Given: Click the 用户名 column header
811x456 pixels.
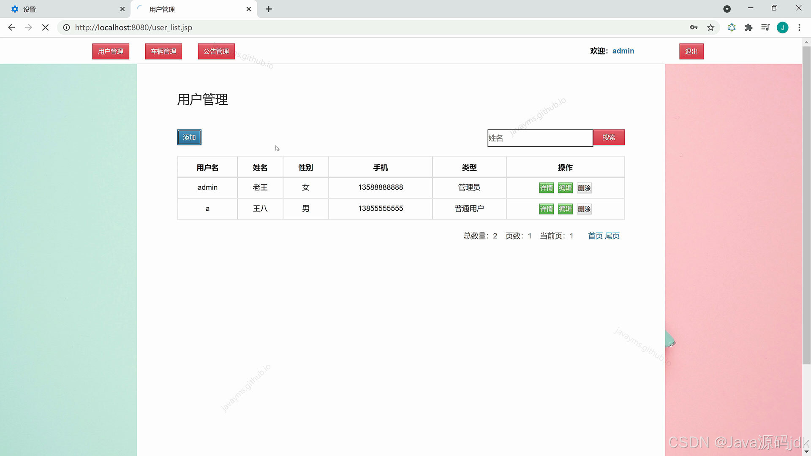Looking at the screenshot, I should click(207, 168).
